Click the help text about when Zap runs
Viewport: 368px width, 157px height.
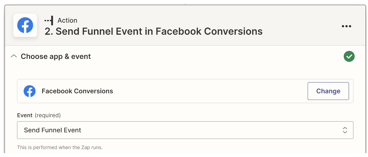60,148
